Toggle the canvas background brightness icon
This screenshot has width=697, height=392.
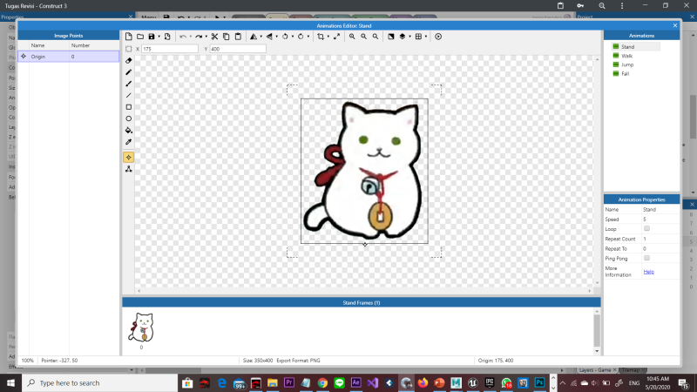[x=390, y=37]
